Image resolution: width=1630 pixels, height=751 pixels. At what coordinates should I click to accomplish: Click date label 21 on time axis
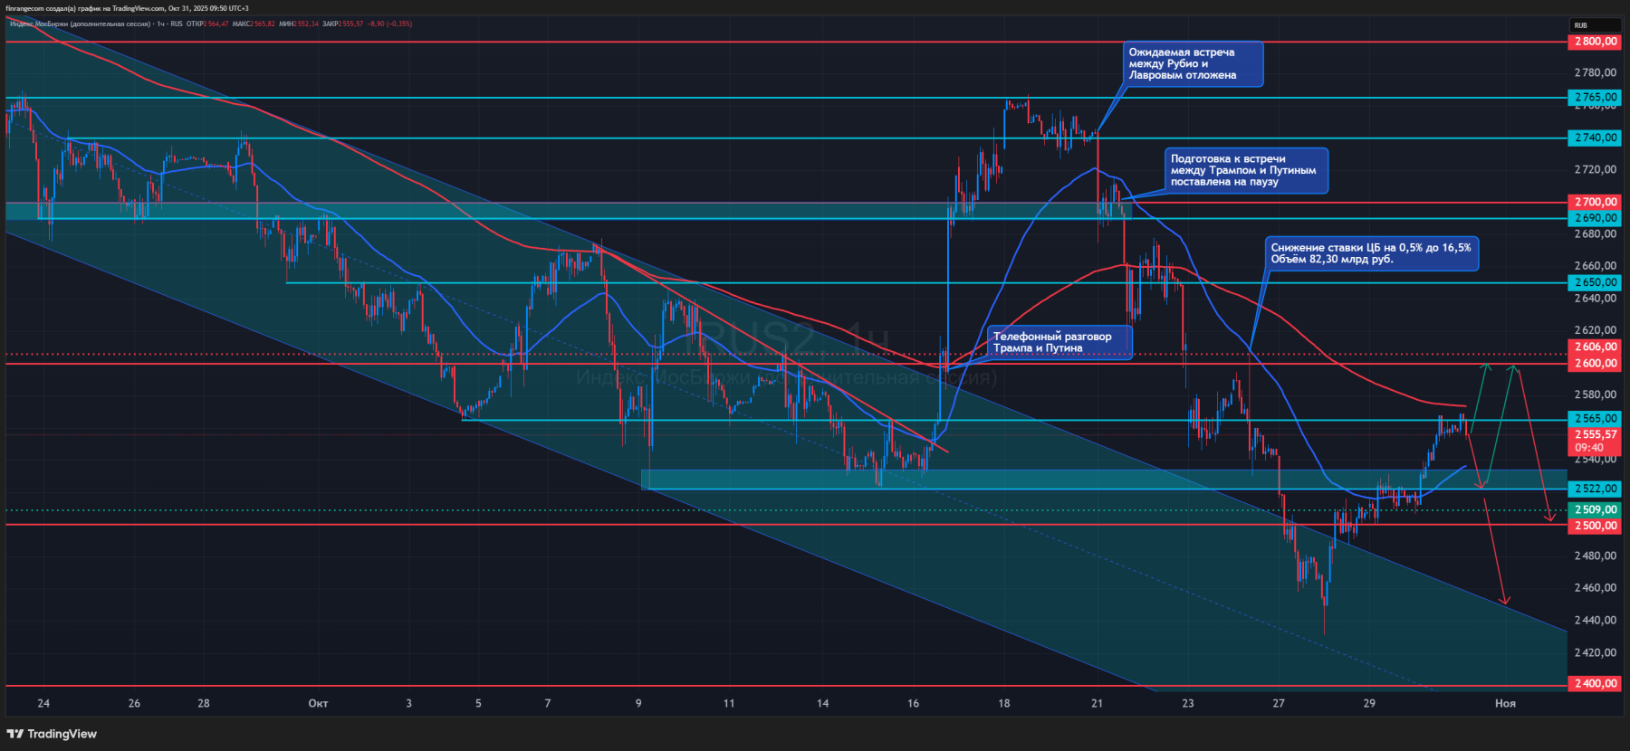(x=1097, y=703)
